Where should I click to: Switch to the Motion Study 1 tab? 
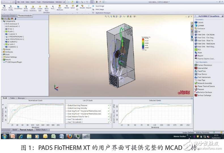pos(42,130)
